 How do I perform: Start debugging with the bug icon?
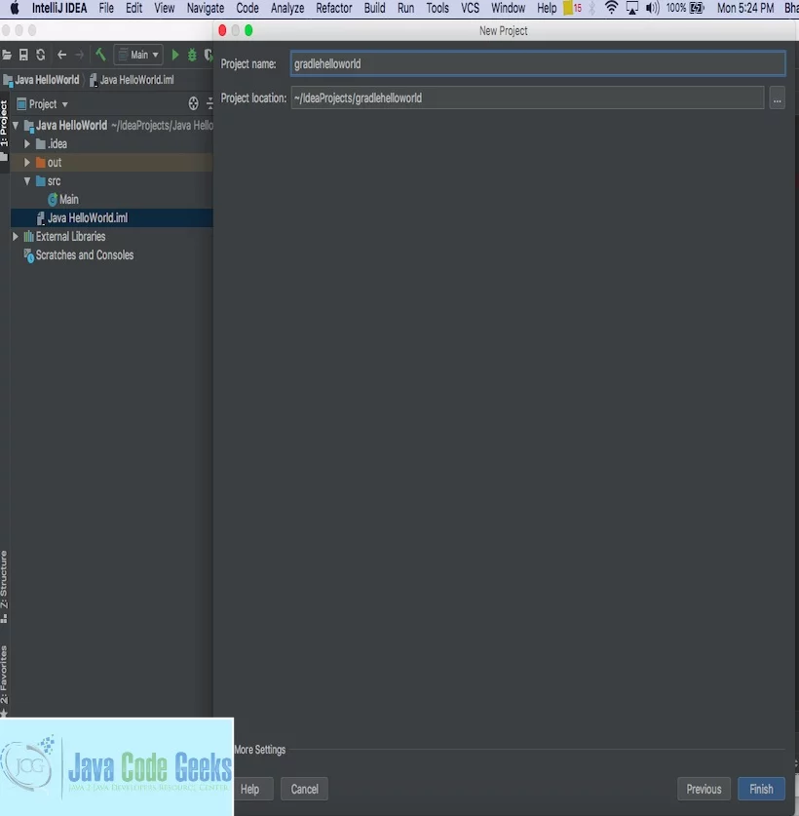click(192, 55)
